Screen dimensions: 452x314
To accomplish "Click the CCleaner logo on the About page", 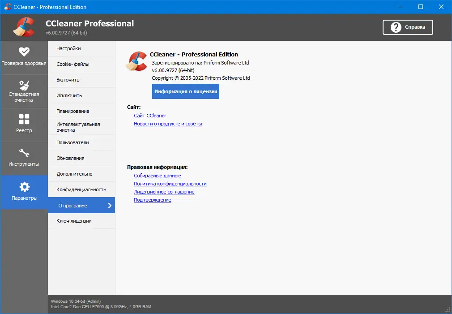I will 136,61.
